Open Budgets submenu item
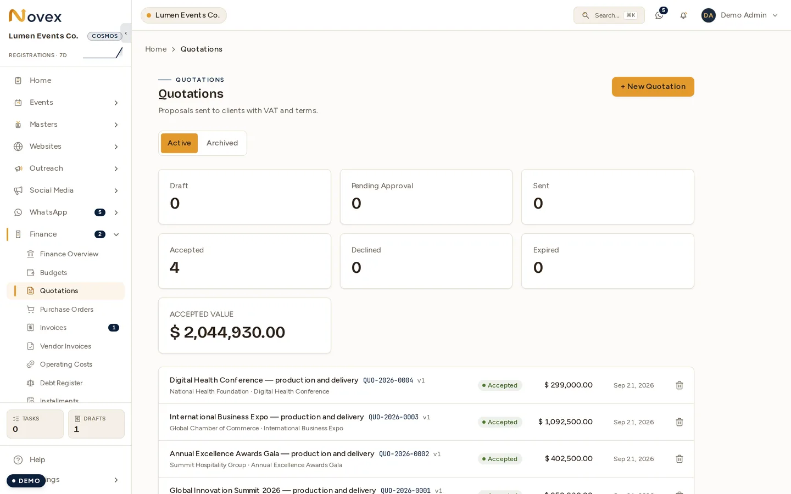This screenshot has width=791, height=494. point(65,272)
